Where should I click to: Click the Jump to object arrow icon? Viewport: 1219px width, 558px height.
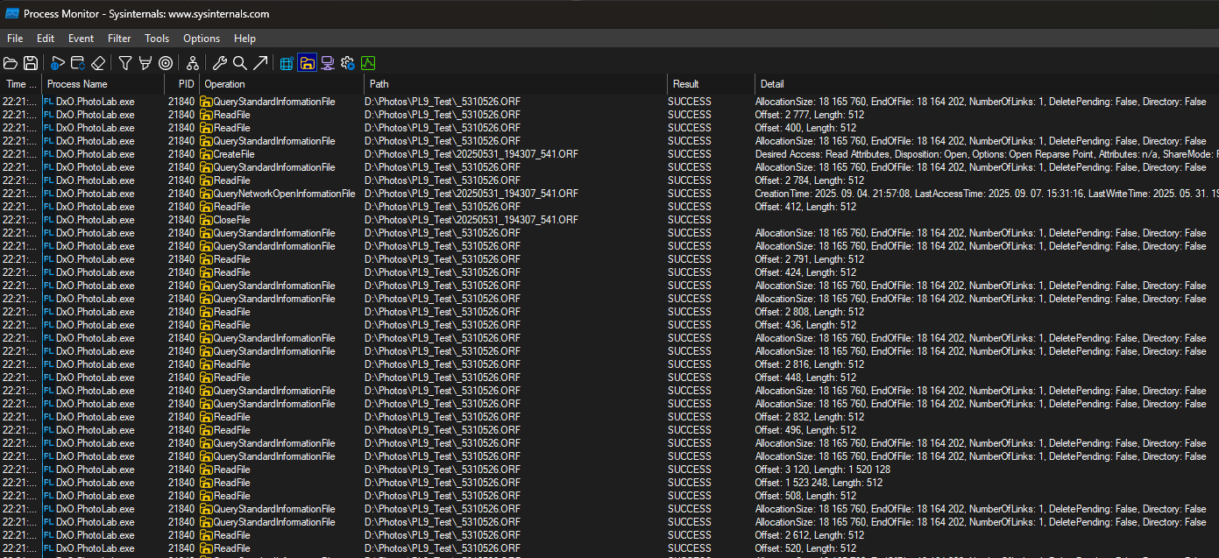[x=260, y=63]
